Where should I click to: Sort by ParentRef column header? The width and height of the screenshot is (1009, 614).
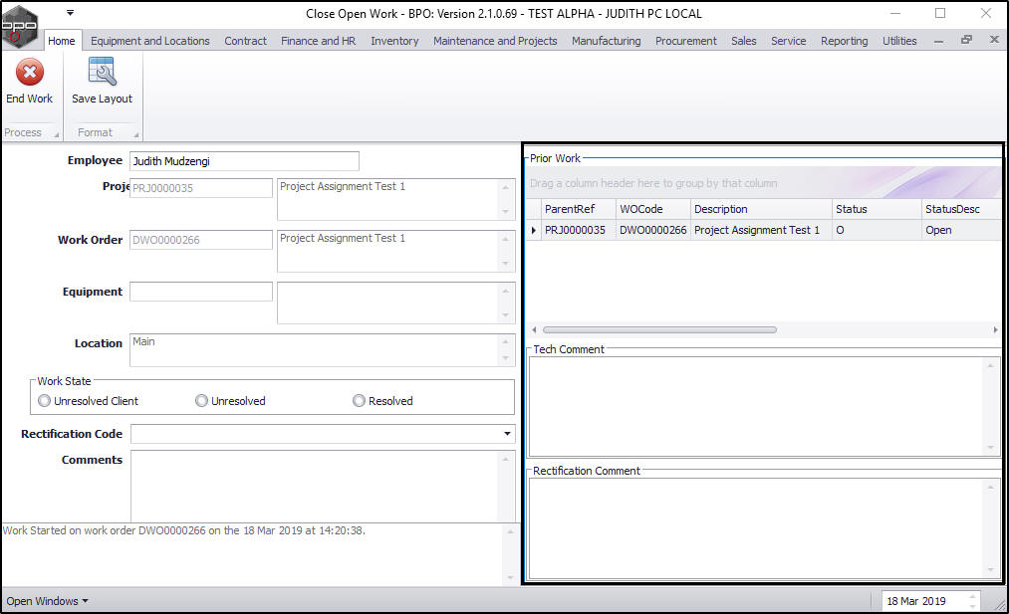point(578,209)
